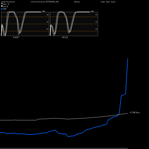This screenshot has height=149, width=149.
Task: Click the '9.70Close' price label
Action: pos(135,113)
